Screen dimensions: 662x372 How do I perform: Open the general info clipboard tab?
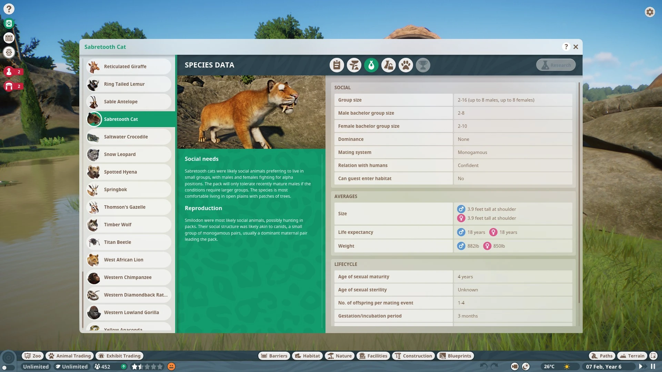(x=337, y=65)
